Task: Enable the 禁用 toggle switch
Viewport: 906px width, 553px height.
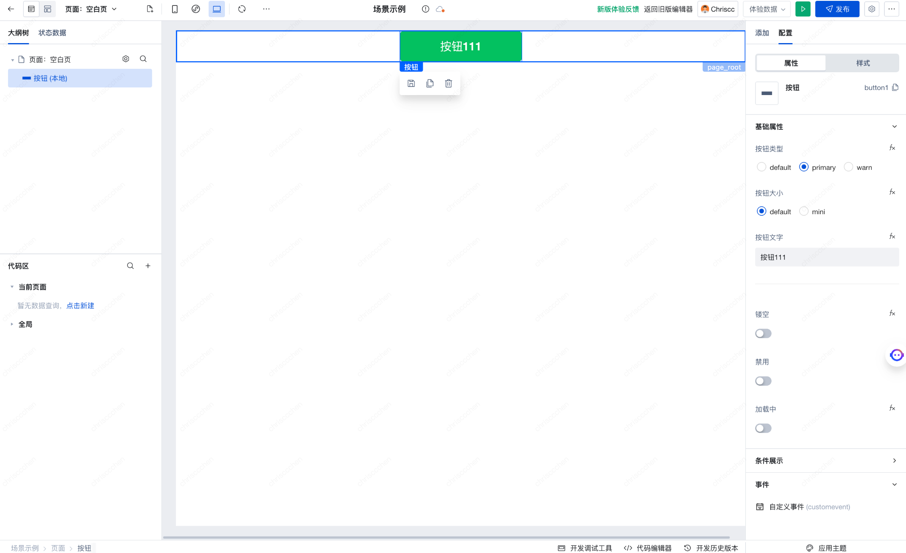Action: (763, 381)
